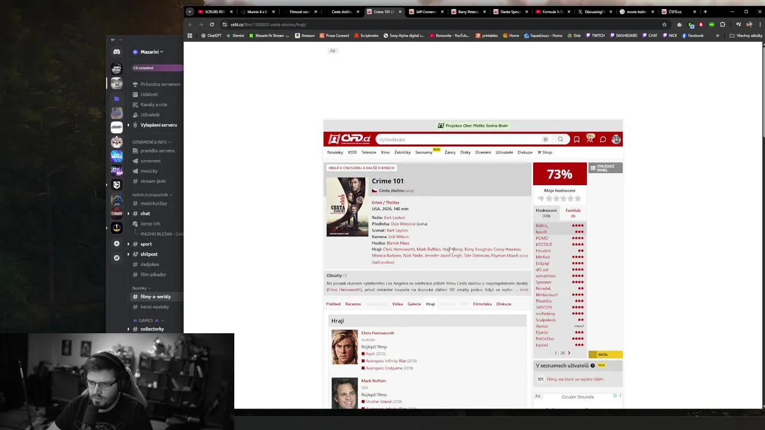Open the CSFD bookmarks ribbon icon
Screen dimensions: 765x430
576,139
